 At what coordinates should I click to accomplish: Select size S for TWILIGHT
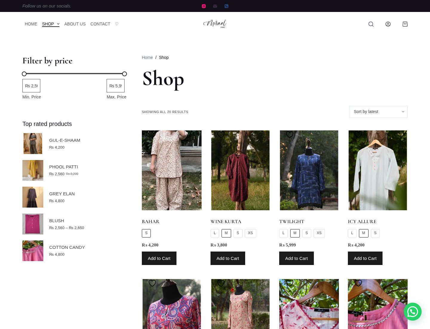(306, 233)
